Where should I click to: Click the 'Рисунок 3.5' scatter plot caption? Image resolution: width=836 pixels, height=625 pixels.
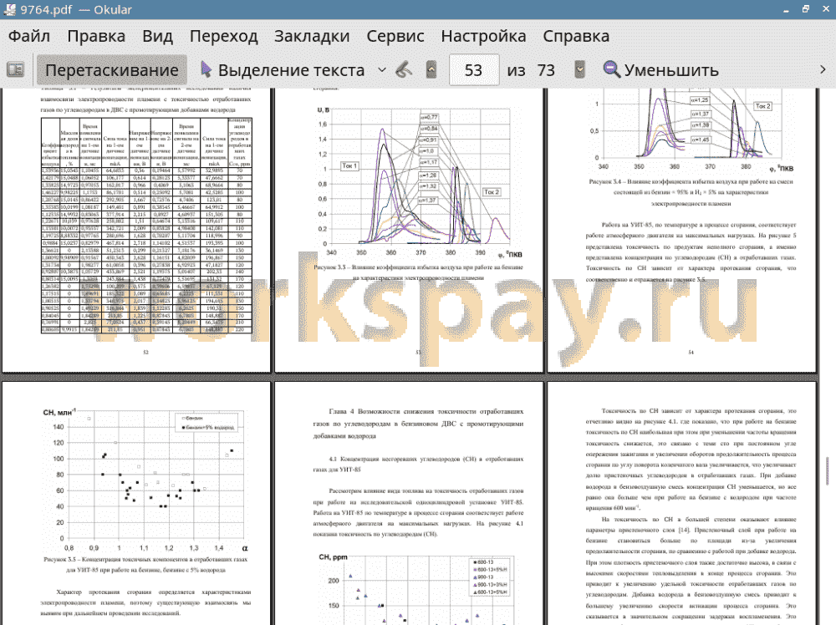(x=145, y=564)
